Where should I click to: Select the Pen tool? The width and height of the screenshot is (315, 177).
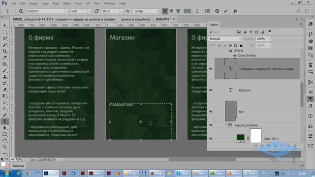4,115
